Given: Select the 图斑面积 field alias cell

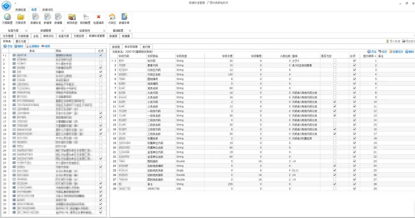Looking at the screenshot, I should (161, 161).
